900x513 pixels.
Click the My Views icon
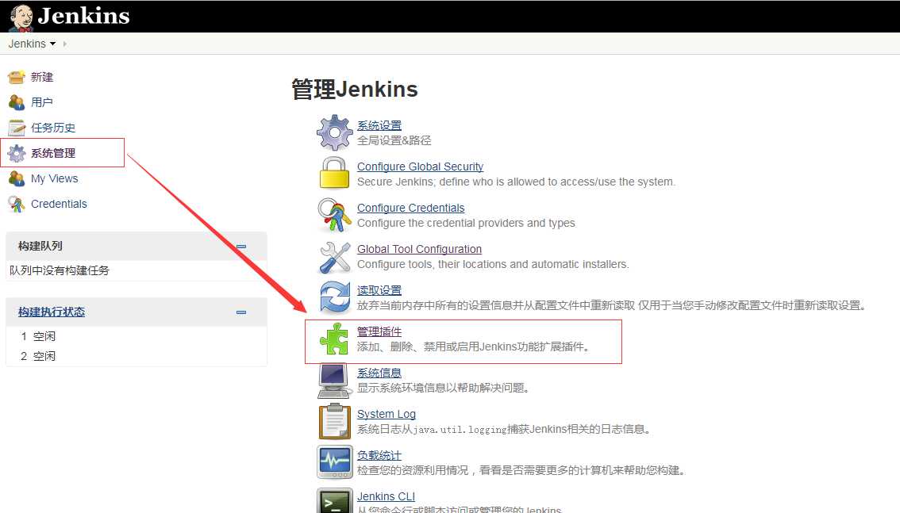(x=17, y=178)
